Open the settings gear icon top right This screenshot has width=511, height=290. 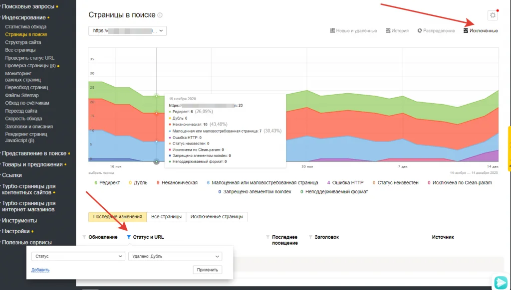coord(492,15)
